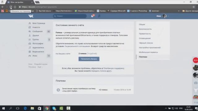Click the red circle chat head on right
Image resolution: width=198 pixels, height=111 pixels.
[x=196, y=60]
